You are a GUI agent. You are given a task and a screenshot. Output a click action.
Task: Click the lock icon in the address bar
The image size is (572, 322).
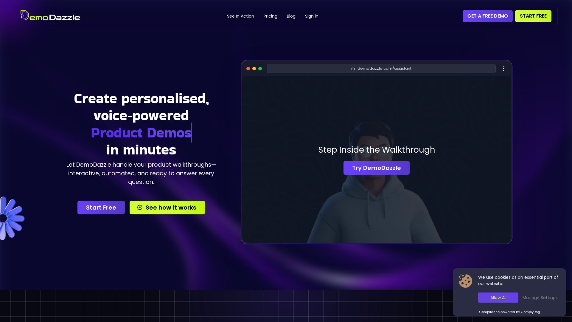[353, 69]
